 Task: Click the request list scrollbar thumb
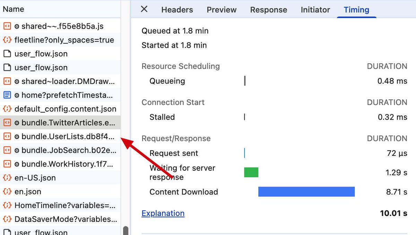(x=126, y=231)
